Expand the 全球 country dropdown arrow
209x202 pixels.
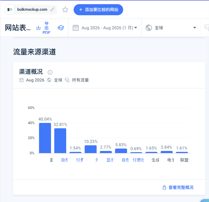pyautogui.click(x=194, y=28)
